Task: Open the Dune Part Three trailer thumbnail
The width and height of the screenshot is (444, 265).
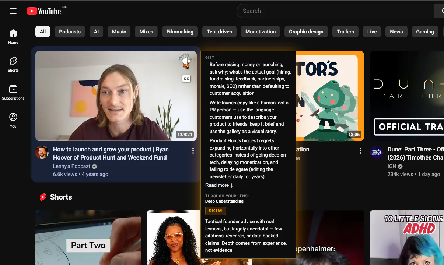Action: point(407,96)
